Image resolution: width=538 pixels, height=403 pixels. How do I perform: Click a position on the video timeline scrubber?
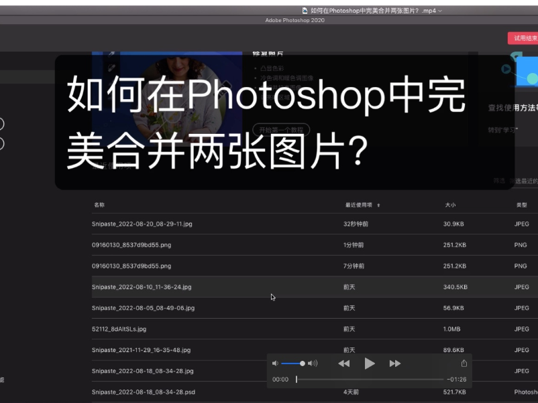click(369, 379)
